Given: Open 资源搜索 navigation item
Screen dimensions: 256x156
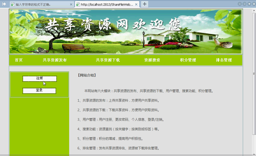Looking at the screenshot, I should [x=152, y=60].
